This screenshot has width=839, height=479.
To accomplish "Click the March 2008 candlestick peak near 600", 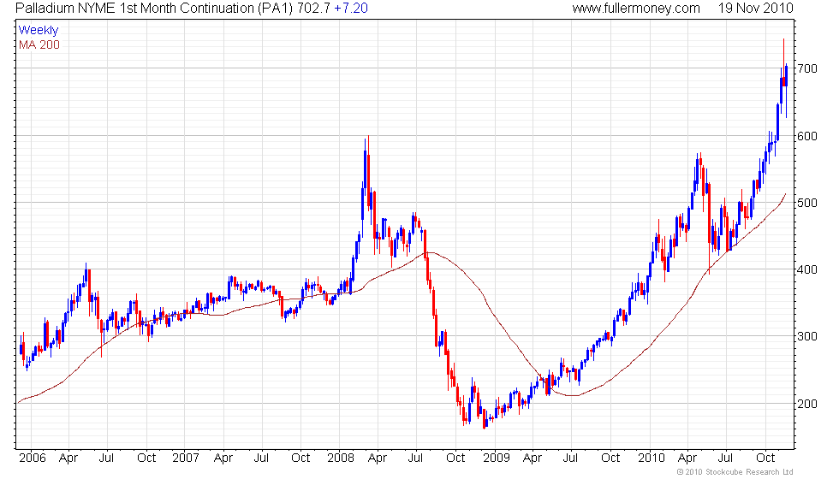I will [368, 172].
